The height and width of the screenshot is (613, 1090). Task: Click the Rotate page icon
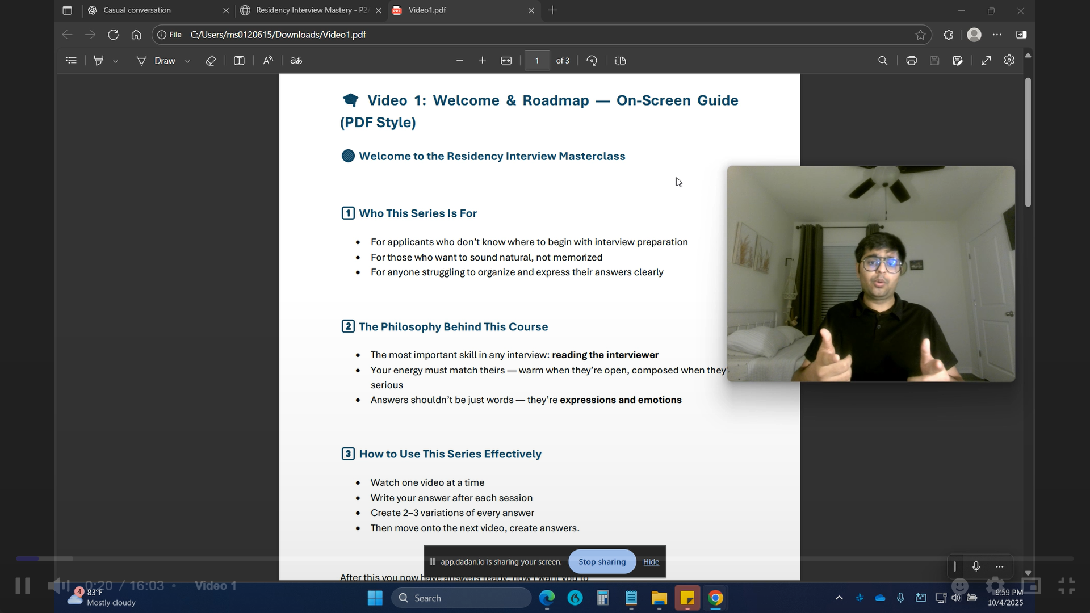pyautogui.click(x=592, y=61)
